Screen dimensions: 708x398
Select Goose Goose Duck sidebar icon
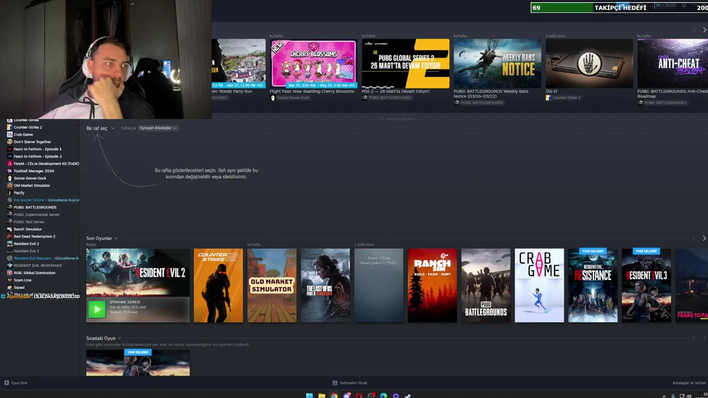pos(9,178)
